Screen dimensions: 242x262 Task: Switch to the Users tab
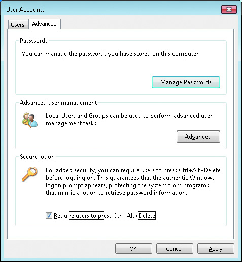[18, 25]
